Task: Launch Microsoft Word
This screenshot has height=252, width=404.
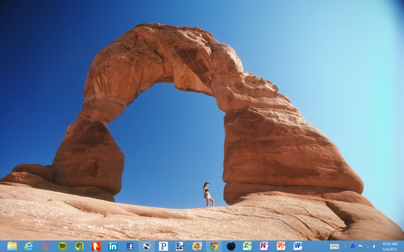Action: pos(298,246)
